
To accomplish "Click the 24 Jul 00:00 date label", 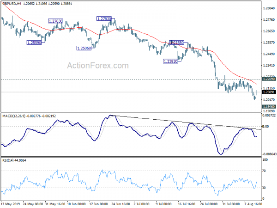I will pos(209,204).
